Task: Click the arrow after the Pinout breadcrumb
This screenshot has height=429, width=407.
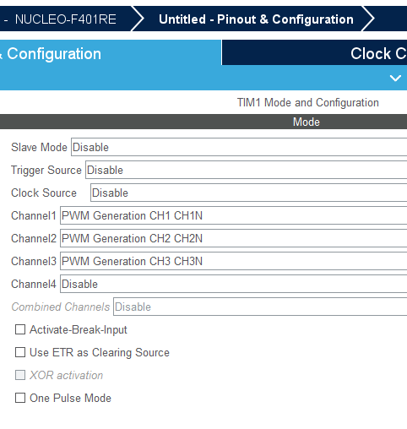Action: [x=368, y=19]
